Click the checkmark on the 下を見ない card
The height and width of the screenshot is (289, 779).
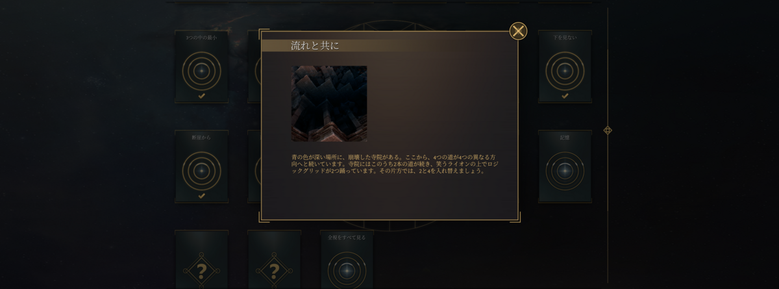pyautogui.click(x=565, y=96)
